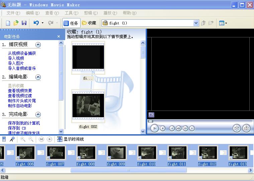The image size is (254, 181).
Task: Click 导入视频 link
Action: pyautogui.click(x=16, y=58)
